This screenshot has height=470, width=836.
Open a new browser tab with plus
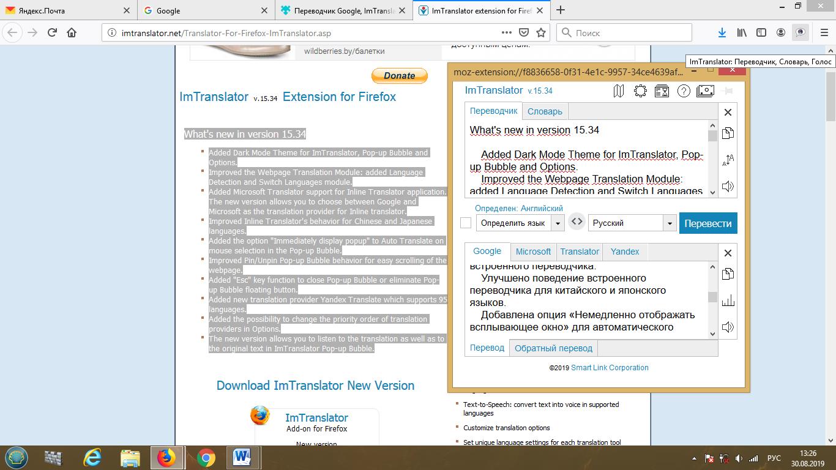[561, 10]
